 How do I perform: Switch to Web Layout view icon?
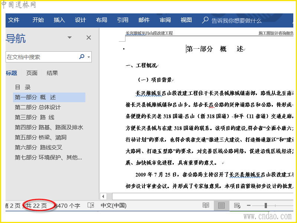tap(237, 206)
